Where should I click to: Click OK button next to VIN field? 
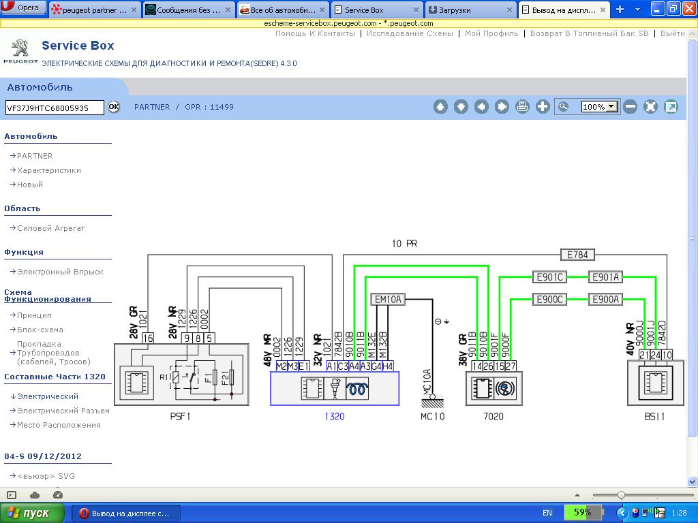(114, 107)
